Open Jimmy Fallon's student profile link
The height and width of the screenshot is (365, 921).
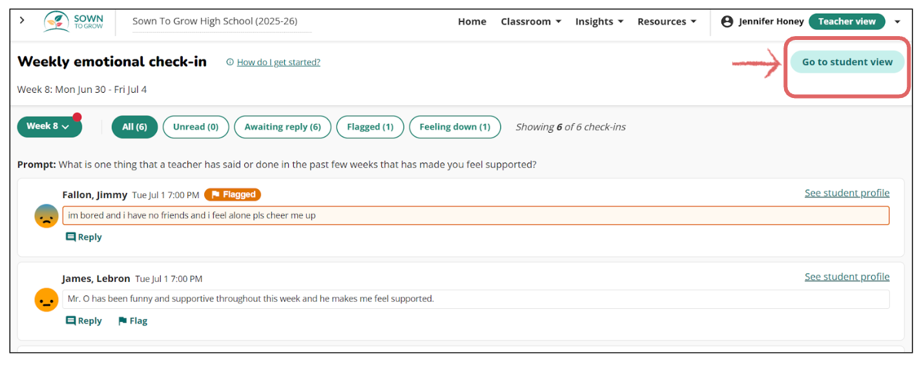point(847,193)
